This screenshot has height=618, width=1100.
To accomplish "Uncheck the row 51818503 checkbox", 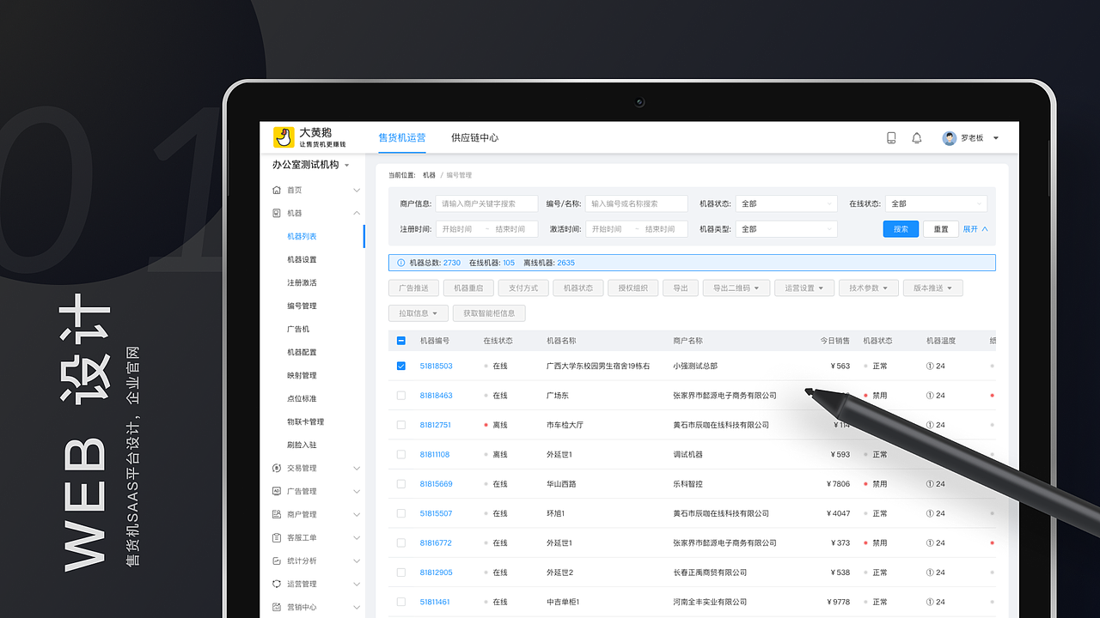I will 401,366.
